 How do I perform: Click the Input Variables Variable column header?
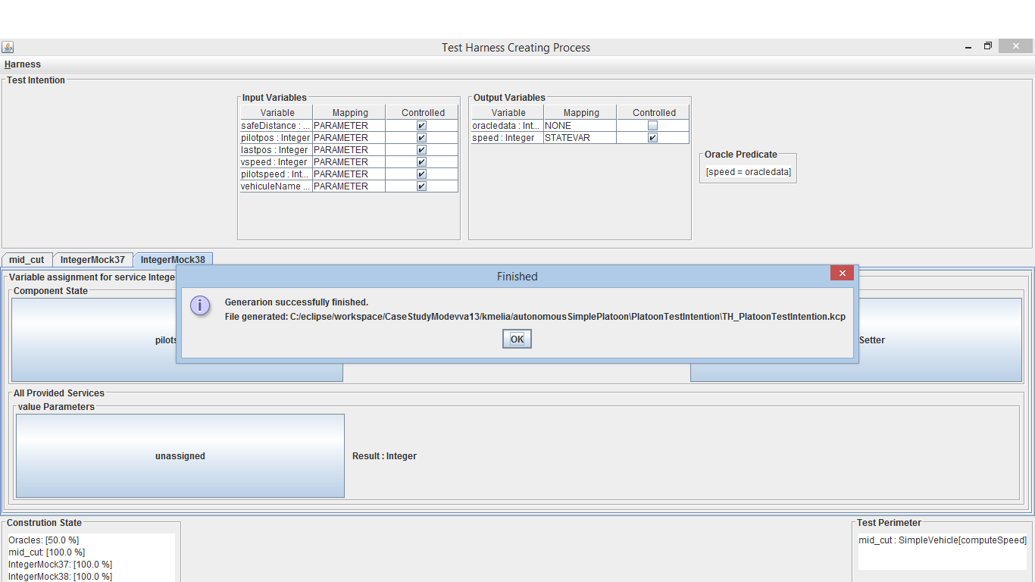coord(277,113)
